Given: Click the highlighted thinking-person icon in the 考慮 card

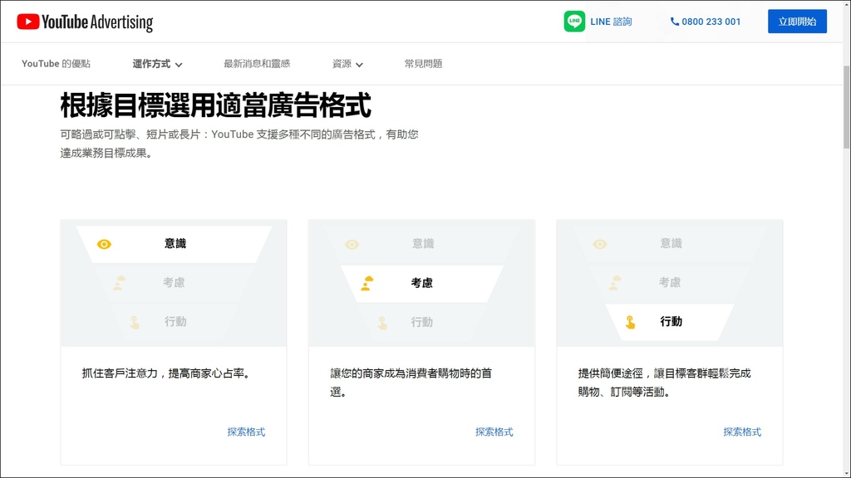Looking at the screenshot, I should tap(367, 283).
